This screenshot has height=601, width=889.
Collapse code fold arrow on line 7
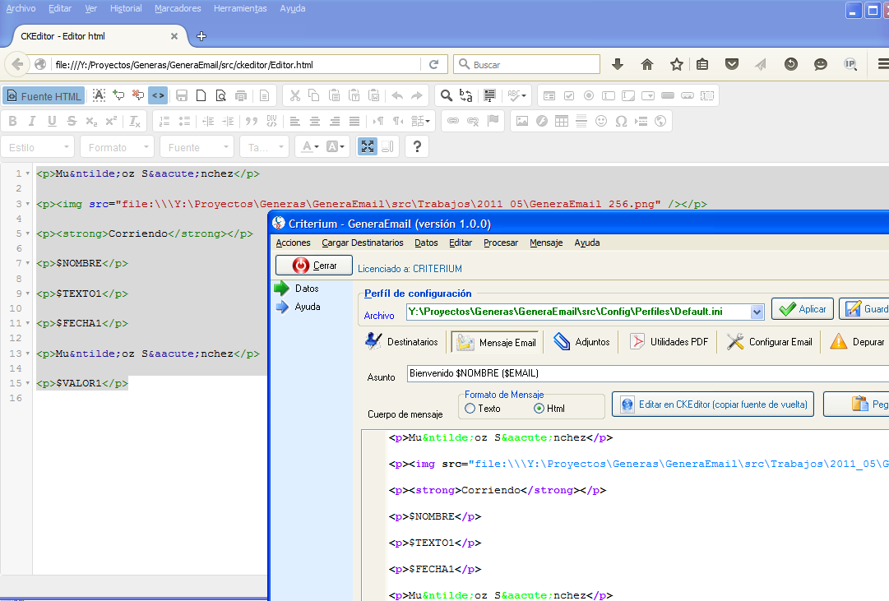click(27, 263)
